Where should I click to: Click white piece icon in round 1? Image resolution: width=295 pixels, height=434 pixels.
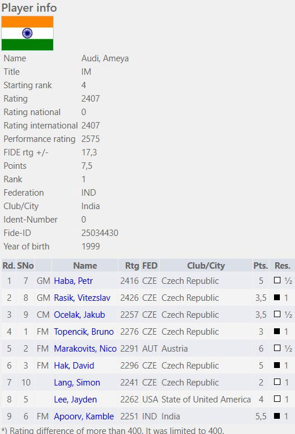click(x=277, y=280)
